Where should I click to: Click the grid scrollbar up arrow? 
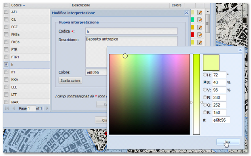(208, 11)
